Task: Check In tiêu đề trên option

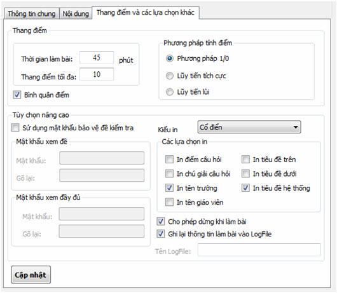Action: [x=245, y=160]
